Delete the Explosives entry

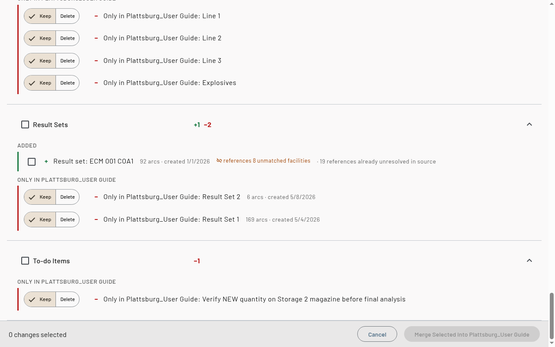point(68,83)
